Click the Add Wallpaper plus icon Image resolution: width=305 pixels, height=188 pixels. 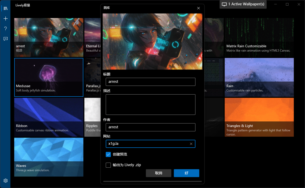5,19
